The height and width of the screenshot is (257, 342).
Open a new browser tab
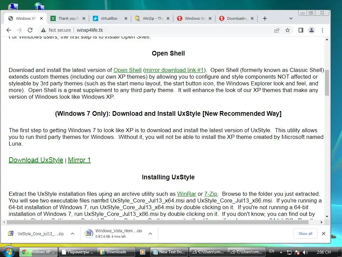point(265,19)
